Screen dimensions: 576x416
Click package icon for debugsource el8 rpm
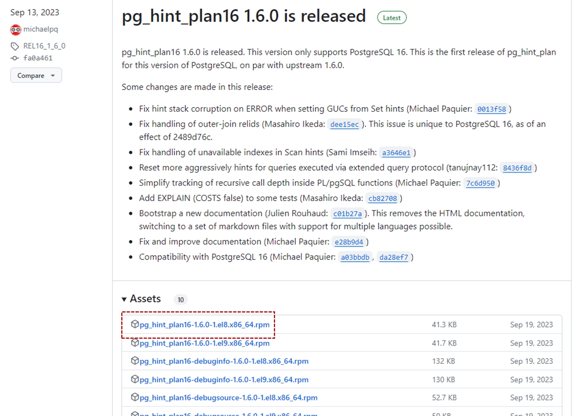pos(135,397)
